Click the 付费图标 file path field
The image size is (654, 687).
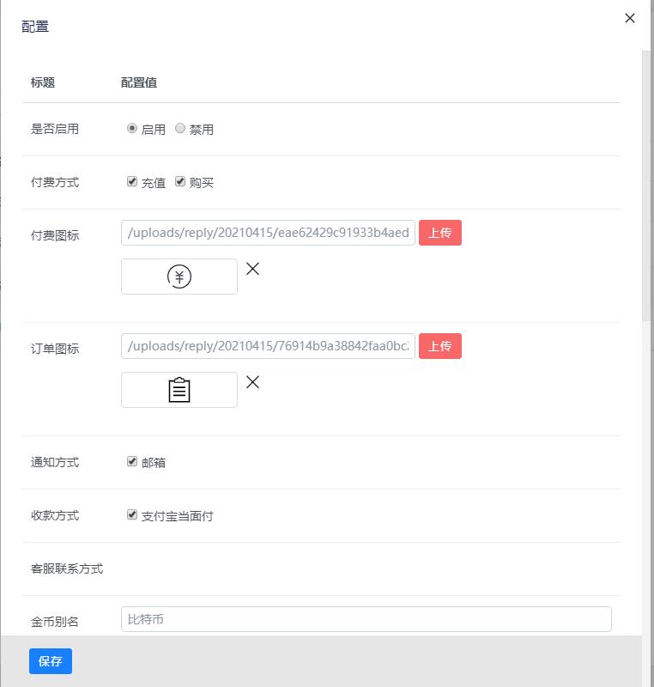click(268, 233)
